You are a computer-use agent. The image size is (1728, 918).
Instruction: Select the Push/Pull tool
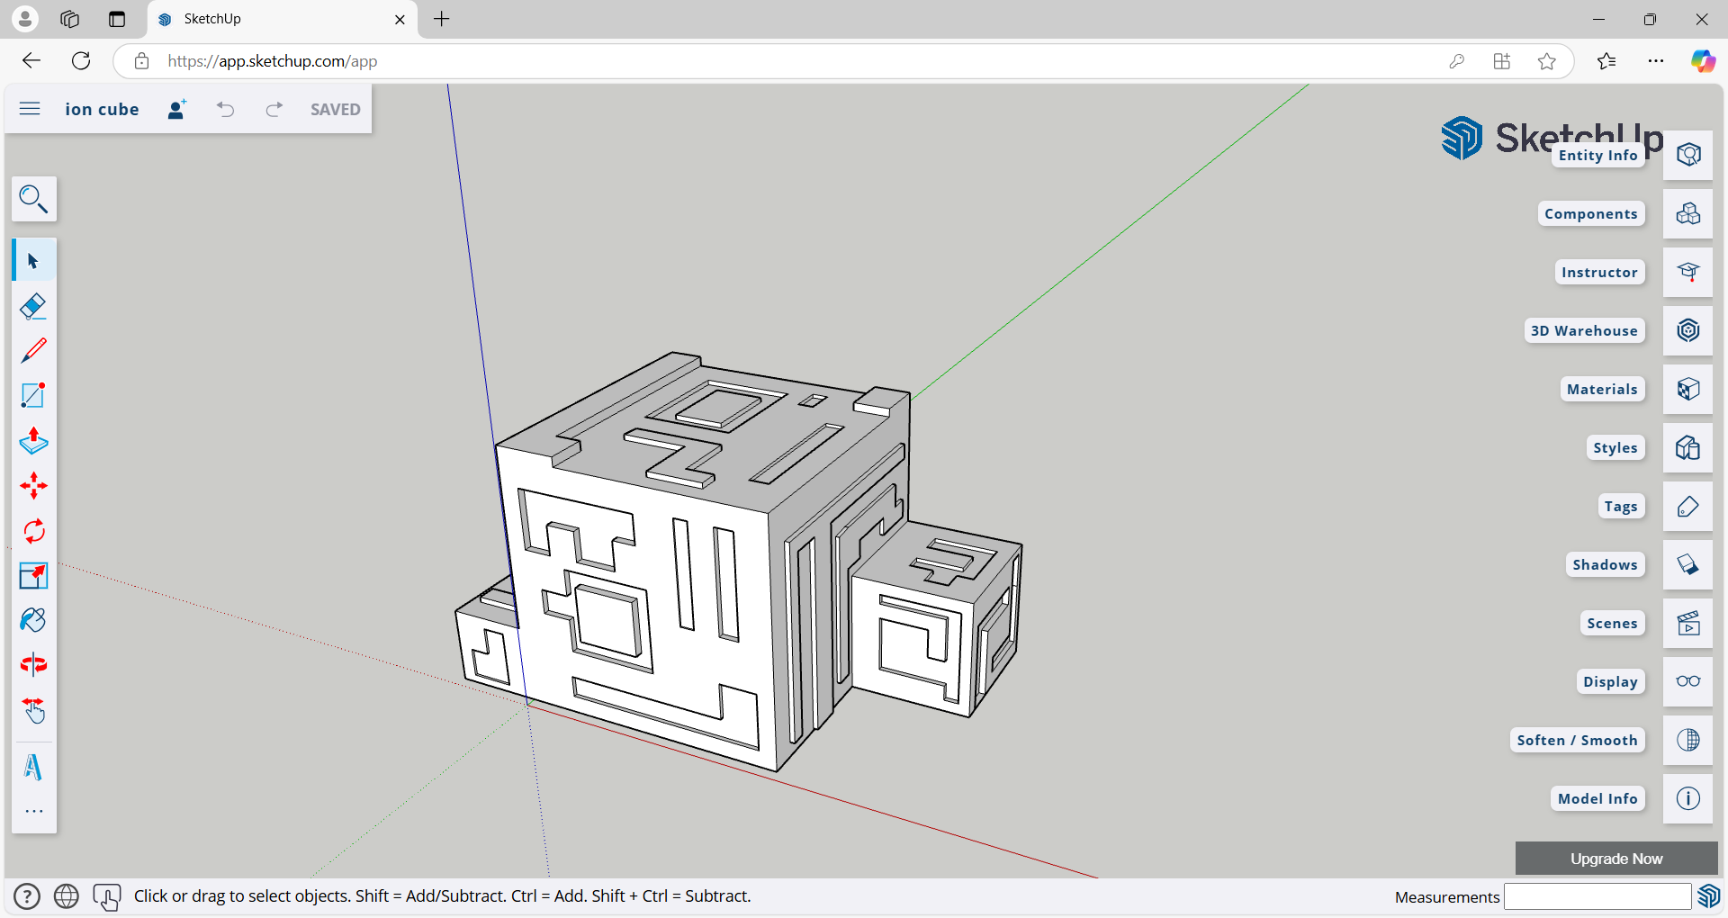pos(34,441)
